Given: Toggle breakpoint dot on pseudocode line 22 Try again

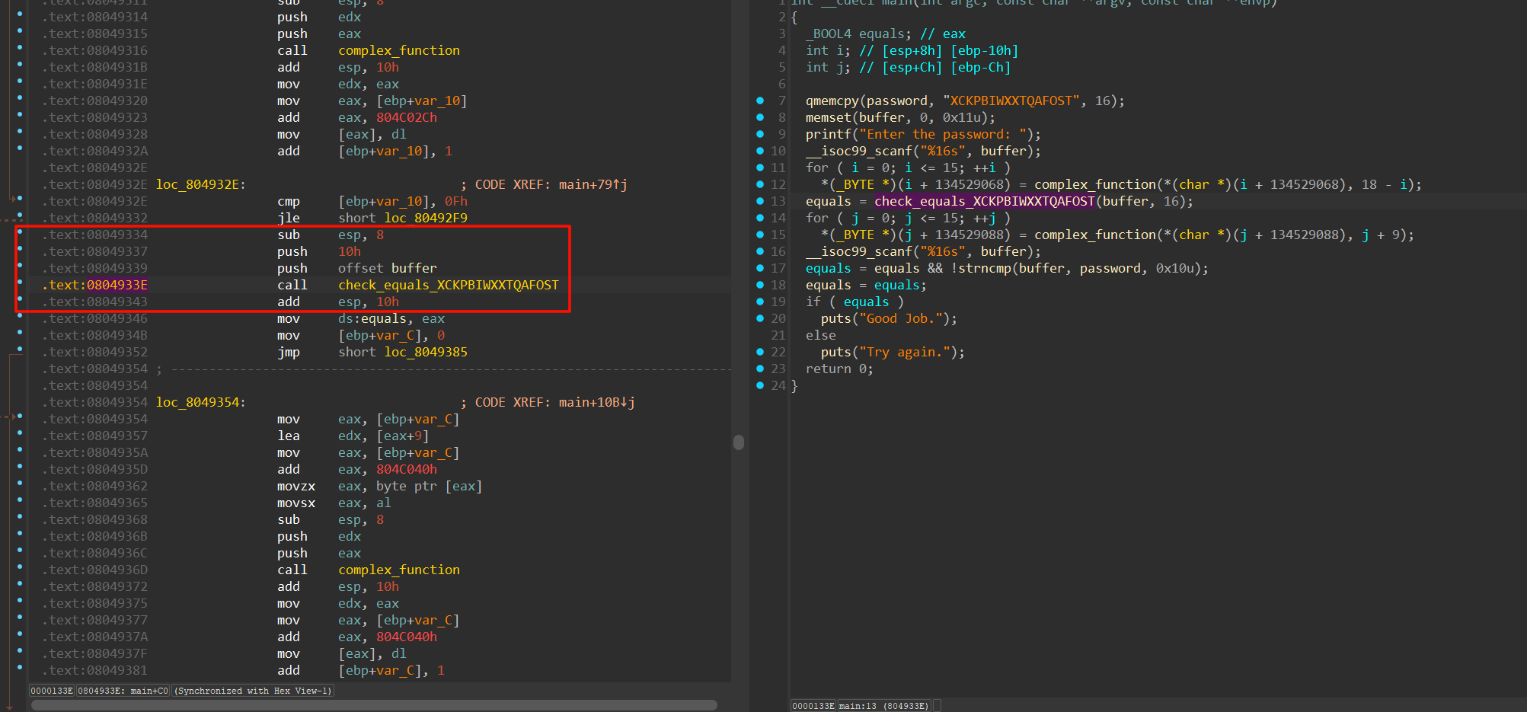Looking at the screenshot, I should 760,352.
